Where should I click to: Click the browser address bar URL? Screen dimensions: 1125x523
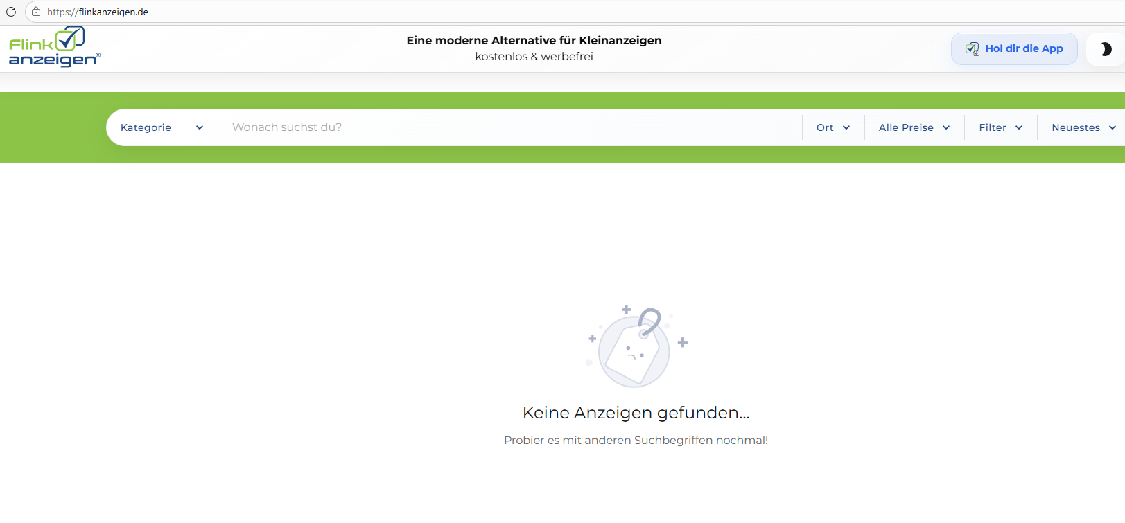click(98, 12)
